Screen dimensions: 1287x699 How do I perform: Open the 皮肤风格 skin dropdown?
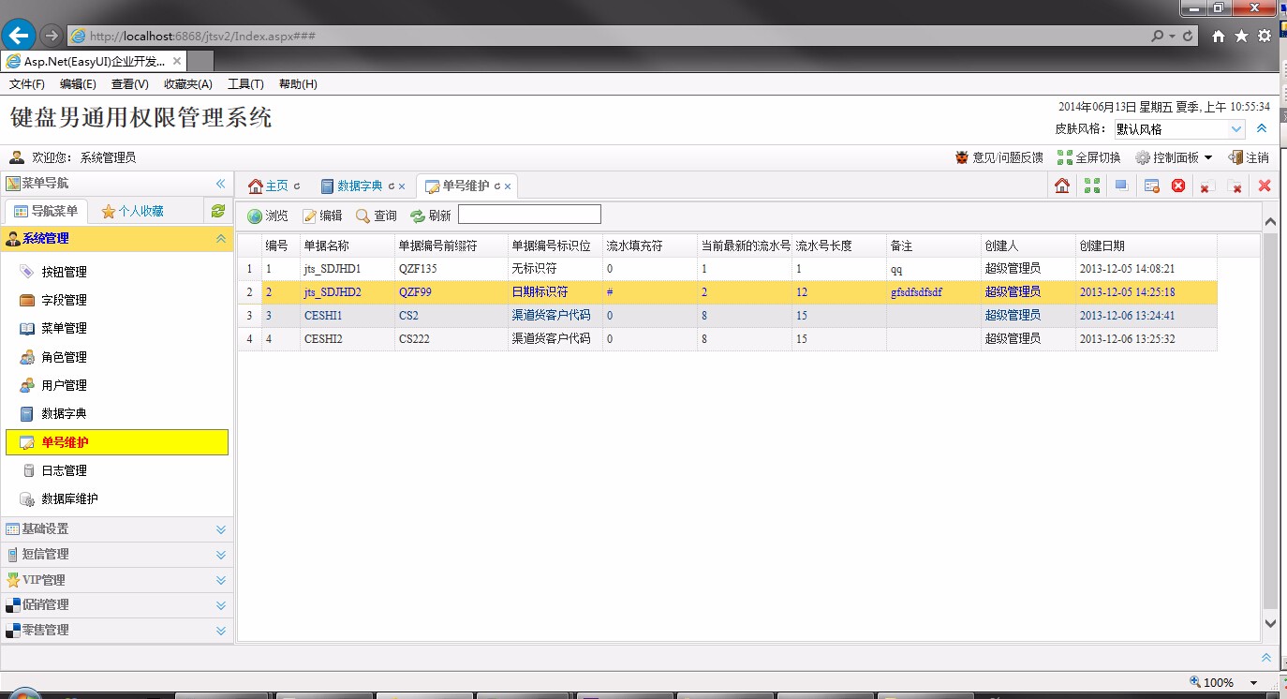(x=1178, y=127)
